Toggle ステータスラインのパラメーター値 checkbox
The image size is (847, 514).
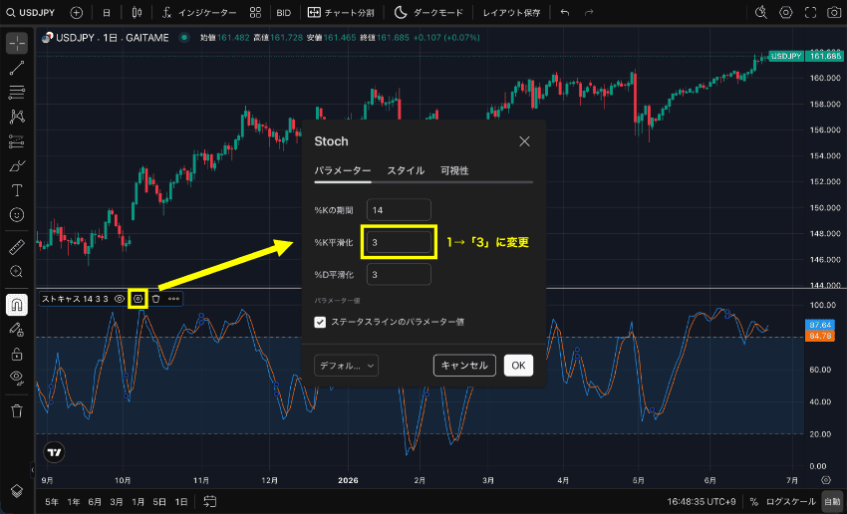click(x=320, y=322)
